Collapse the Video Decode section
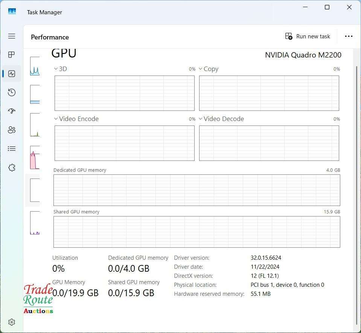Image resolution: width=361 pixels, height=333 pixels. click(x=200, y=119)
